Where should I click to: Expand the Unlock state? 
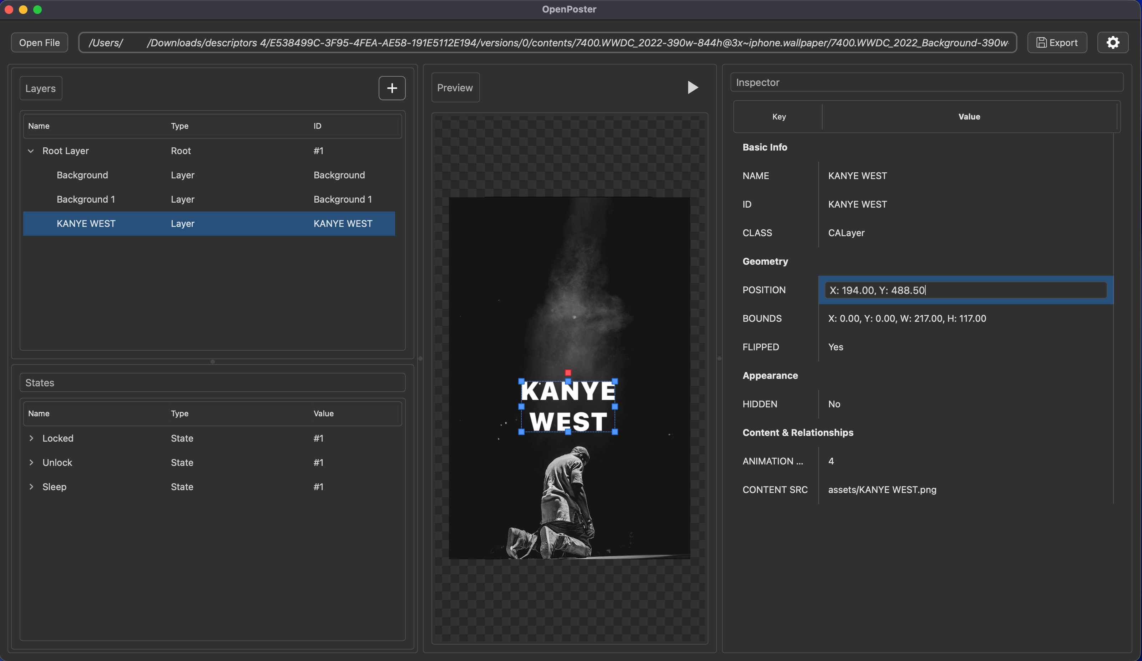click(31, 462)
